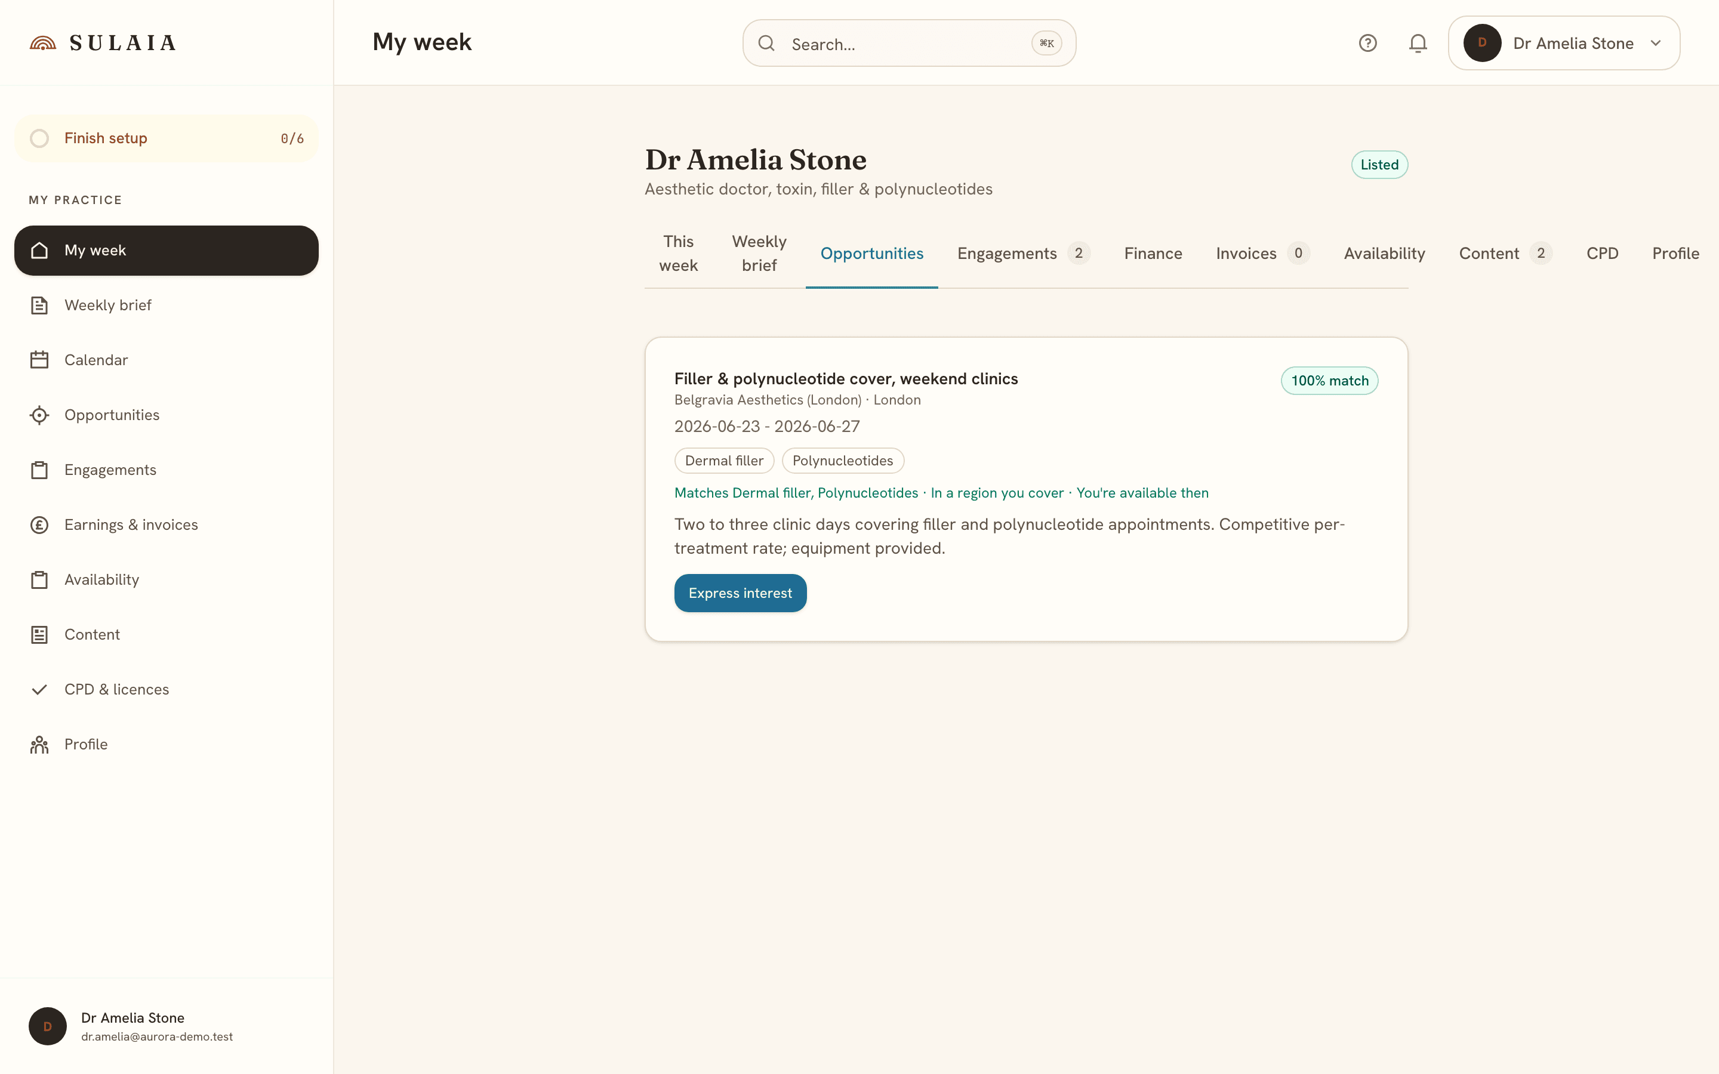
Task: Select the Polynucleotides tag chip
Action: (x=842, y=461)
